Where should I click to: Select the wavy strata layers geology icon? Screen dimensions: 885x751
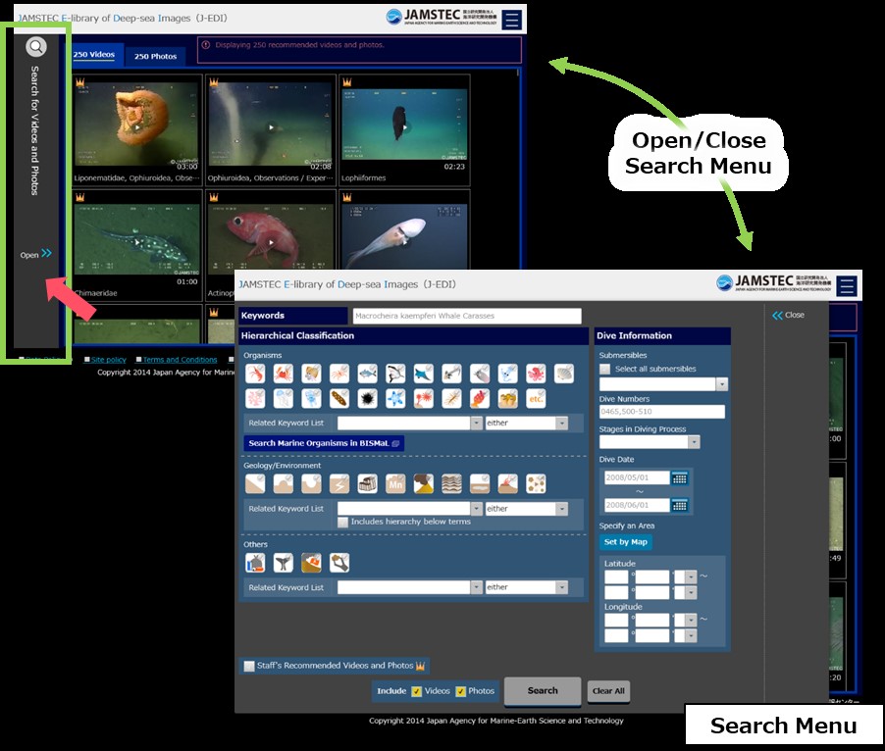[451, 483]
